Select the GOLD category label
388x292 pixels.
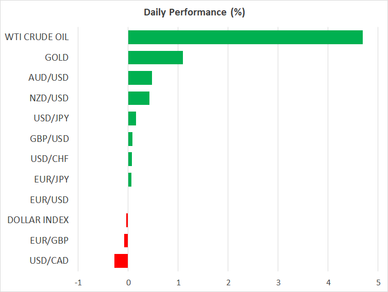[x=57, y=58]
